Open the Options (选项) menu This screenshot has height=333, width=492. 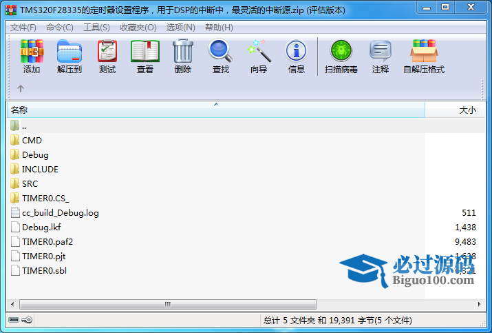coord(181,28)
